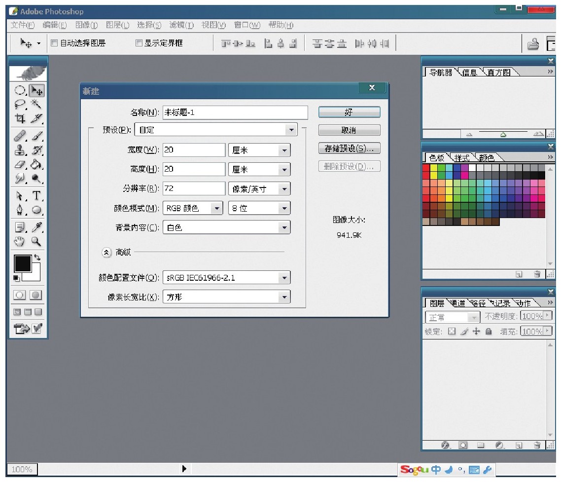Viewport: 561px width, 485px height.
Task: Switch to the 样式 tab
Action: pyautogui.click(x=462, y=158)
